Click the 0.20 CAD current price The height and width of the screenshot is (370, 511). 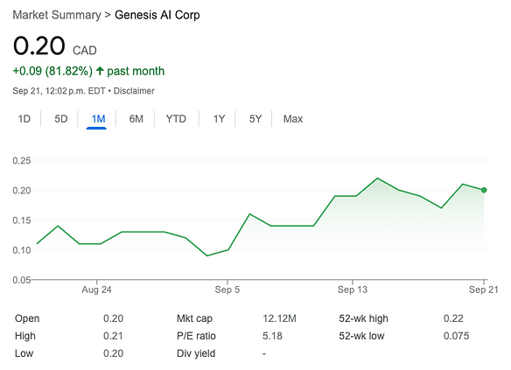coord(55,46)
